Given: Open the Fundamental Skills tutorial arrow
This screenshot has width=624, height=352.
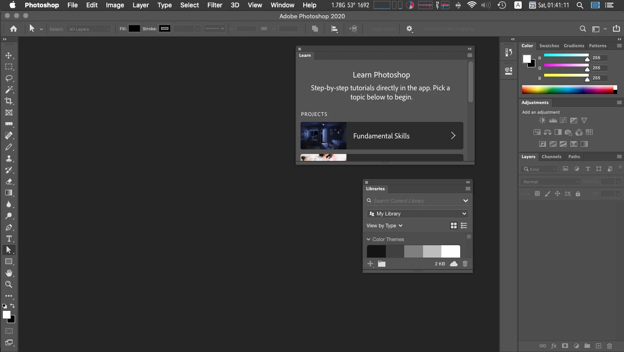Looking at the screenshot, I should click(x=453, y=136).
